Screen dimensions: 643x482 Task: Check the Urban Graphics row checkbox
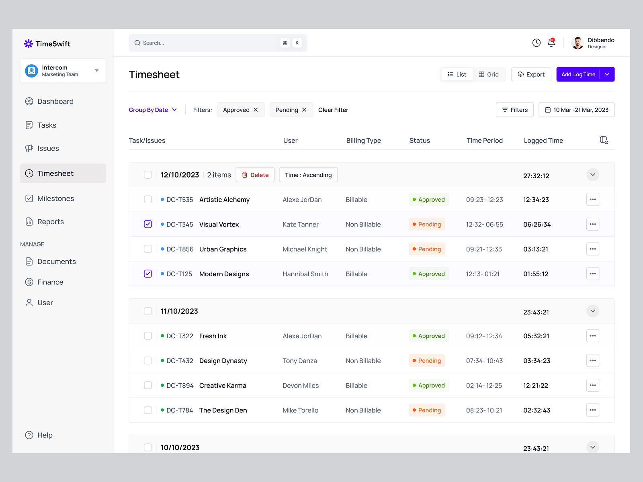click(x=148, y=249)
